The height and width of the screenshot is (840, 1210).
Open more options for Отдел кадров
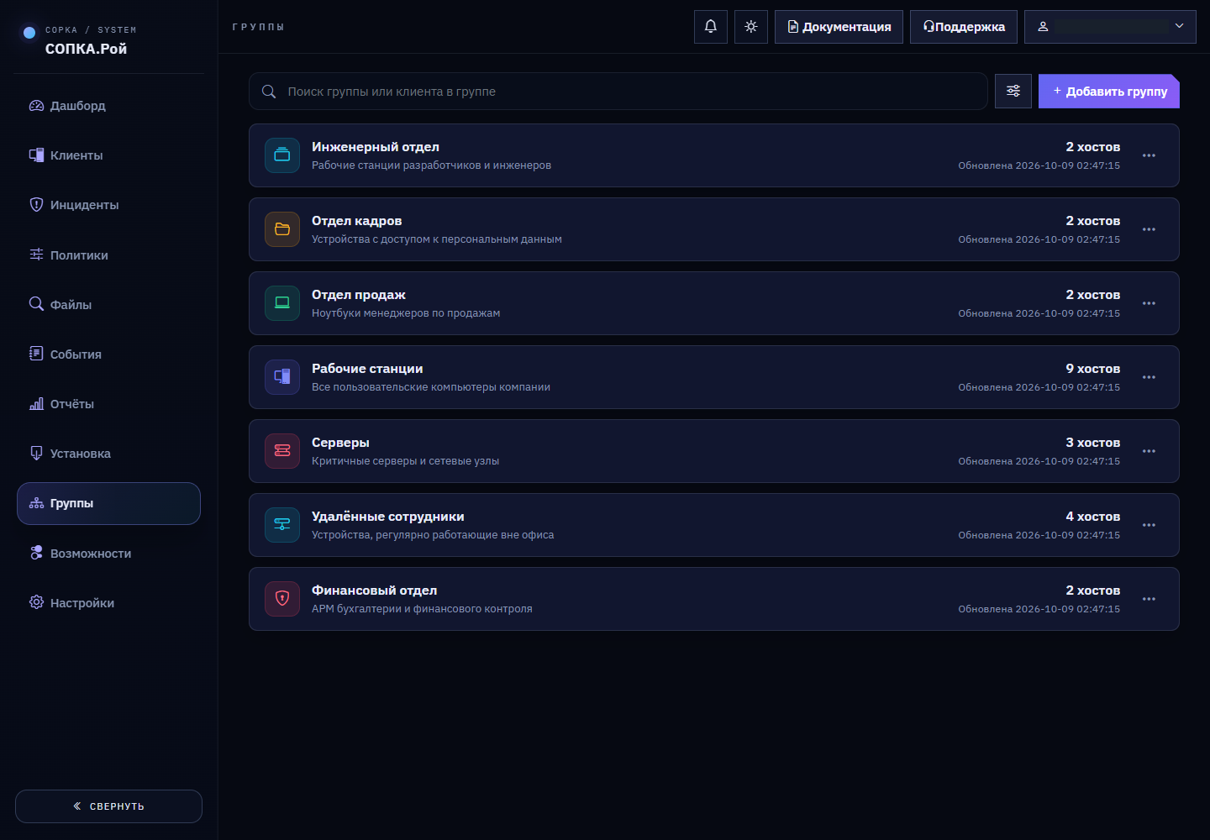[1149, 229]
